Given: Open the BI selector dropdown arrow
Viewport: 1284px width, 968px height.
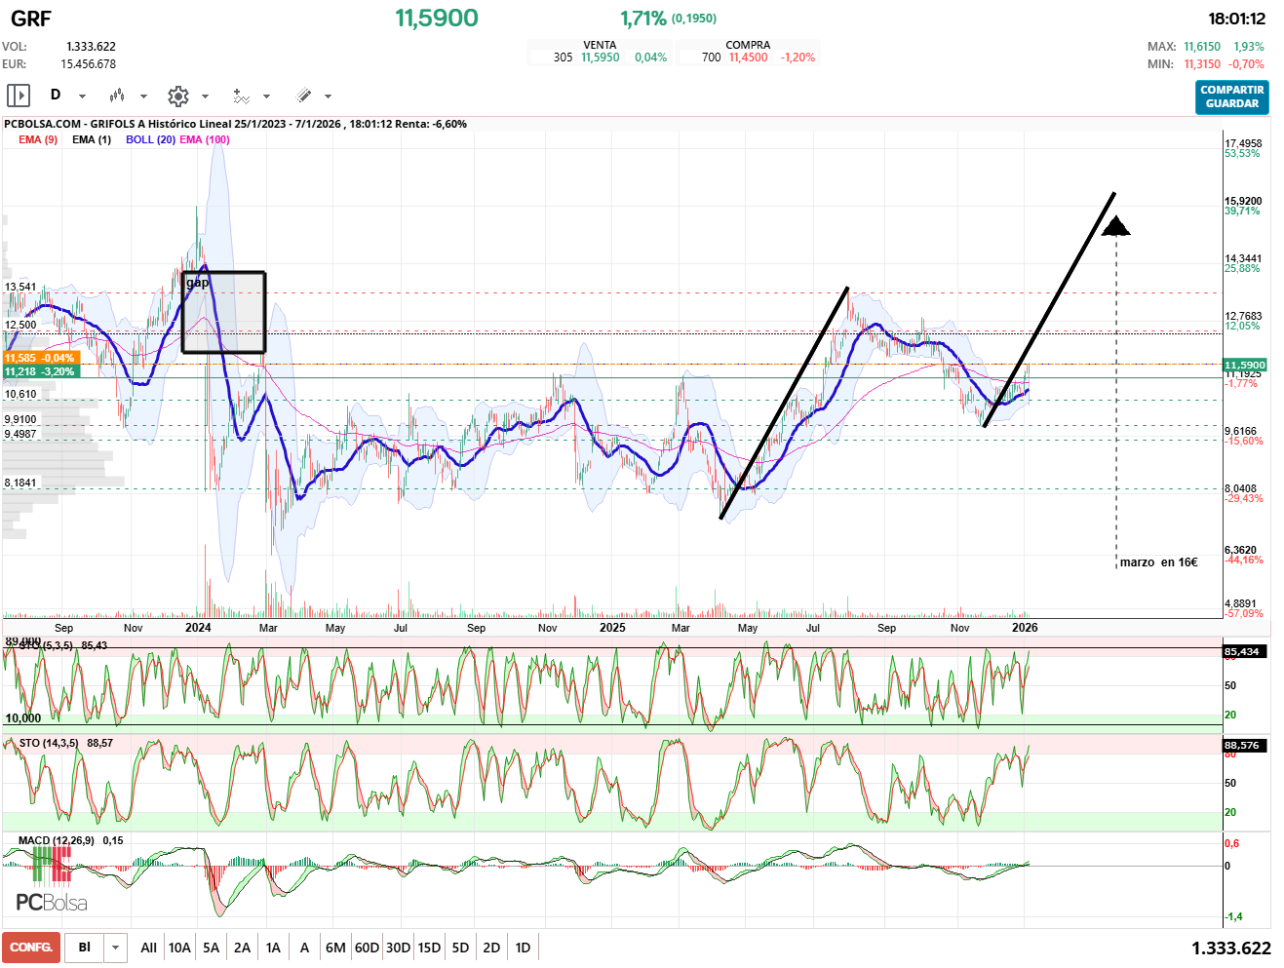Looking at the screenshot, I should pos(116,948).
